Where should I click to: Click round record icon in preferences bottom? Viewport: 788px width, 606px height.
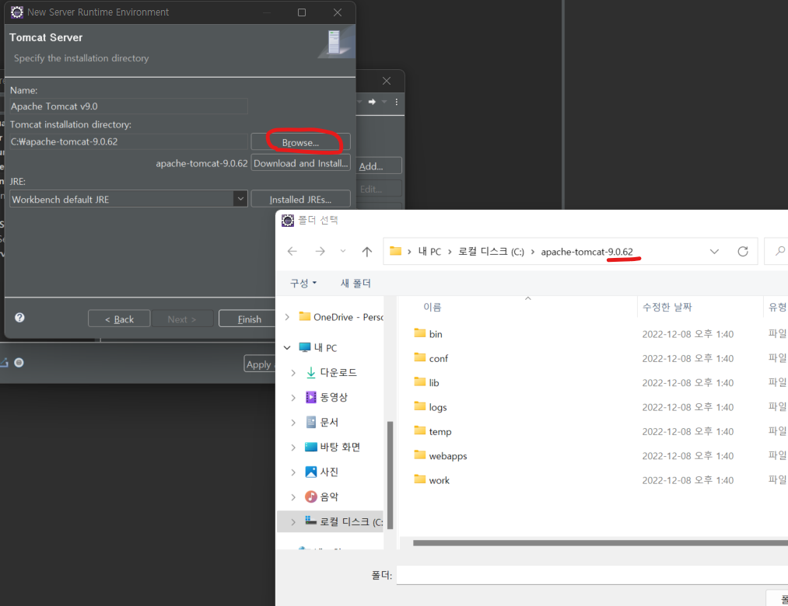(19, 363)
